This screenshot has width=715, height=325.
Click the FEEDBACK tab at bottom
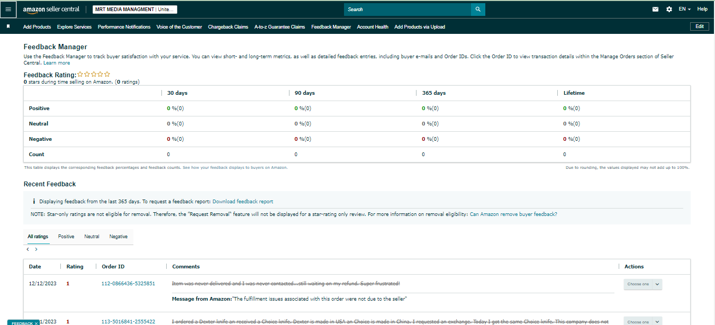click(23, 322)
